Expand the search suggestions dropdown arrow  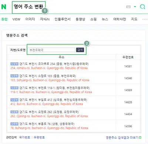(135, 7)
